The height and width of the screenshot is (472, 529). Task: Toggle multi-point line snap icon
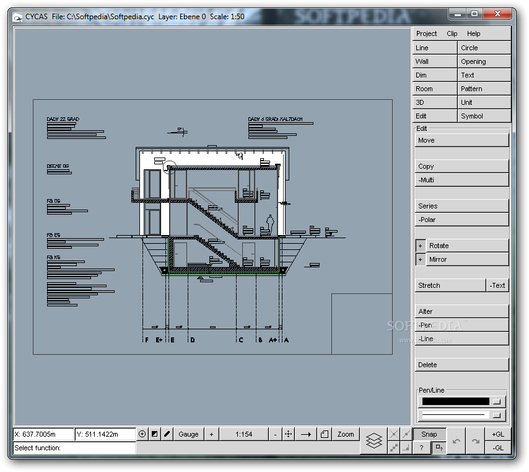click(394, 448)
